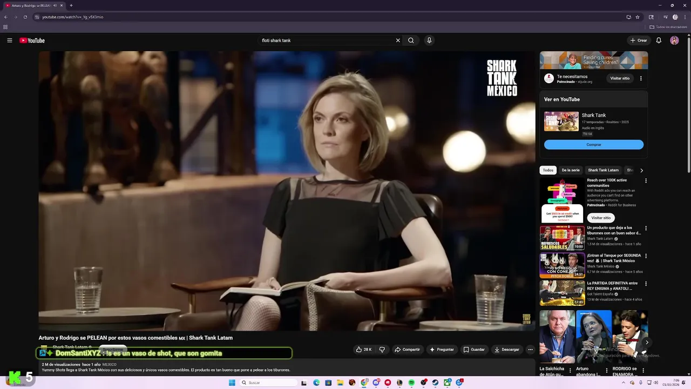Save the video with Guardar

[x=474, y=350]
